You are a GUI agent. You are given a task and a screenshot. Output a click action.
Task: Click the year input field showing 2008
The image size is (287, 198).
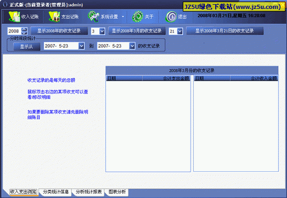15,31
